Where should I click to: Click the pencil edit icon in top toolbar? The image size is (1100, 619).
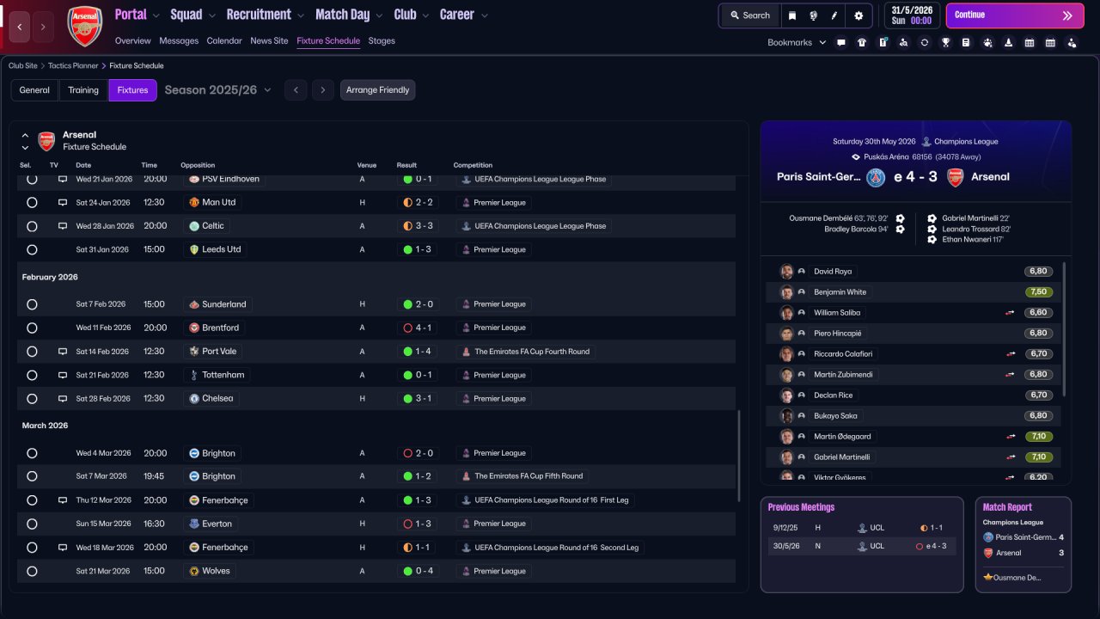coord(834,15)
